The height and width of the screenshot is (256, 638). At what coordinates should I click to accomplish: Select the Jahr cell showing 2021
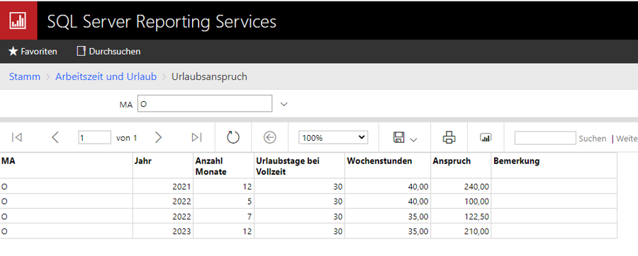point(163,187)
